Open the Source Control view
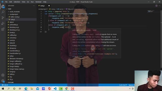This screenshot has width=162, height=91. pyautogui.click(x=3, y=18)
